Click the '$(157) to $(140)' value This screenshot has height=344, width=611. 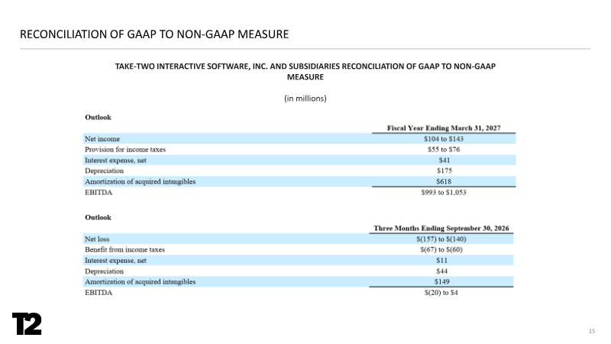tap(441, 239)
